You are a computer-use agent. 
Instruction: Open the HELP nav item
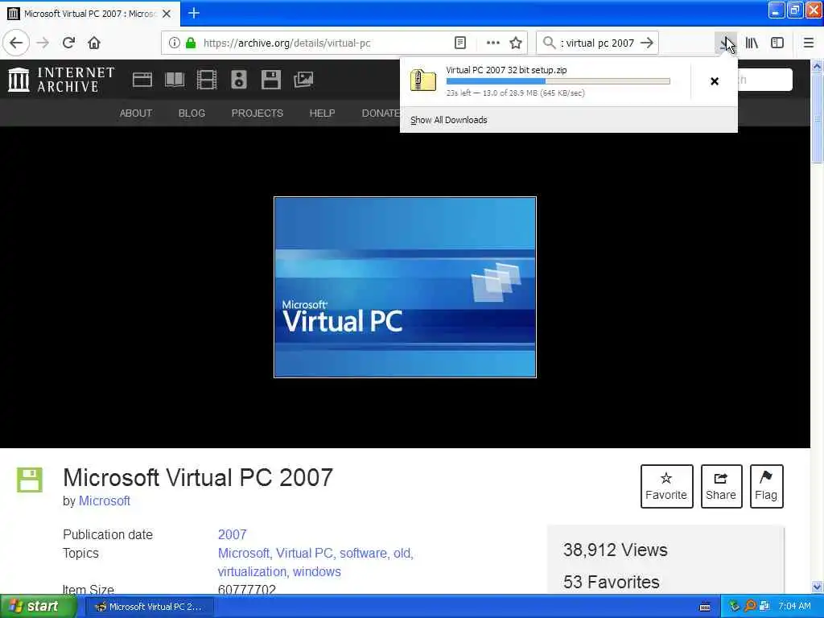point(322,113)
